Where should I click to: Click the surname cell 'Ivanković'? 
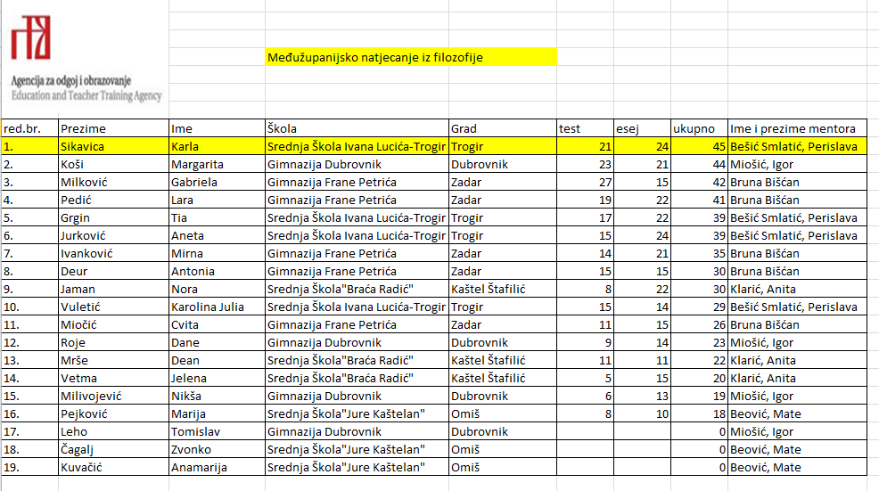coord(113,253)
